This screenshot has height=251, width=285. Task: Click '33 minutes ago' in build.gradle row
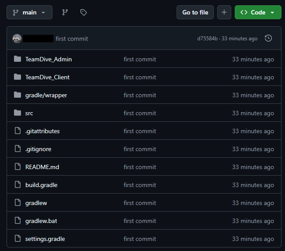click(253, 185)
